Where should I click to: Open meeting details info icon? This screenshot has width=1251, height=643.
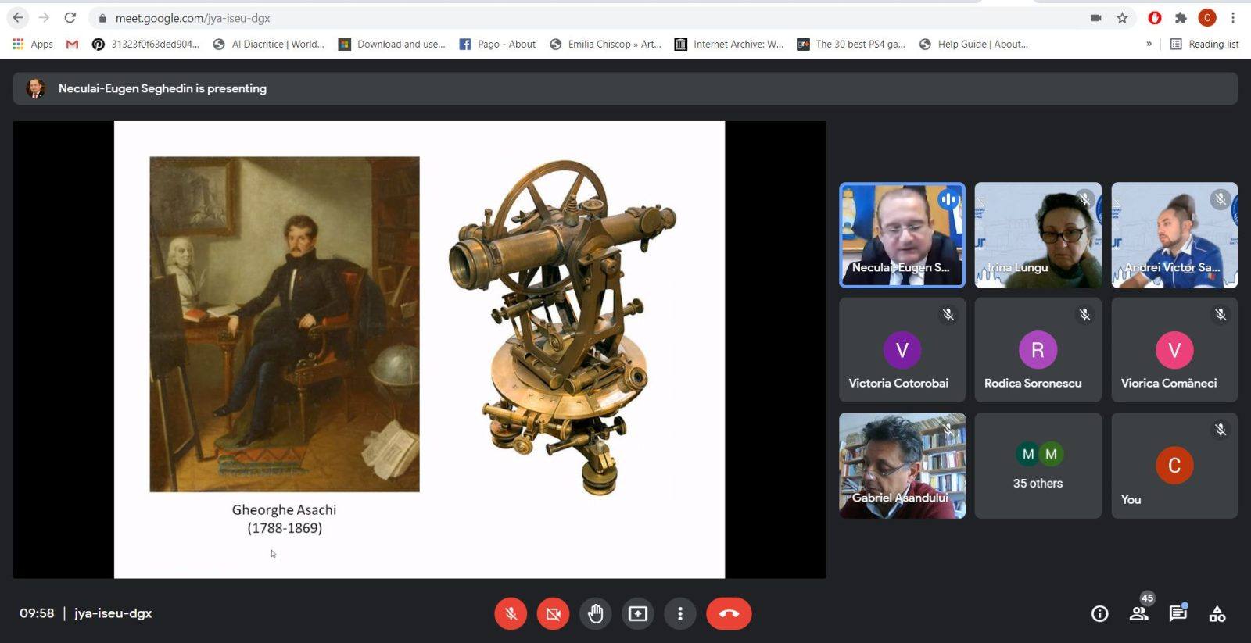[1099, 614]
